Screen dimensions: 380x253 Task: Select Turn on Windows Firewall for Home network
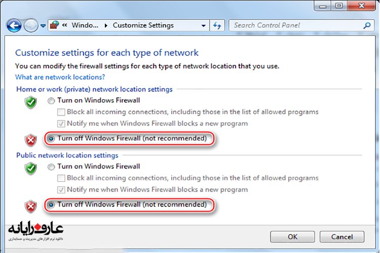pyautogui.click(x=51, y=101)
